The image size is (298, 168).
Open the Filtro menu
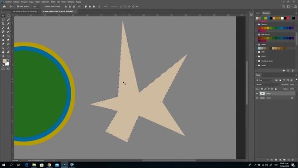[x=53, y=2]
